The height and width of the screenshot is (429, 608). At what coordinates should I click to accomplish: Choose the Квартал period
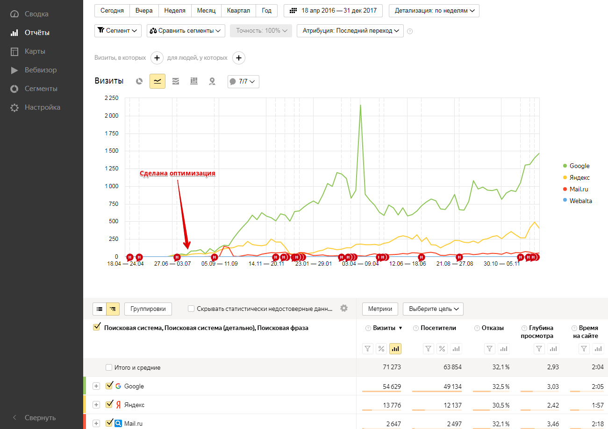[238, 10]
